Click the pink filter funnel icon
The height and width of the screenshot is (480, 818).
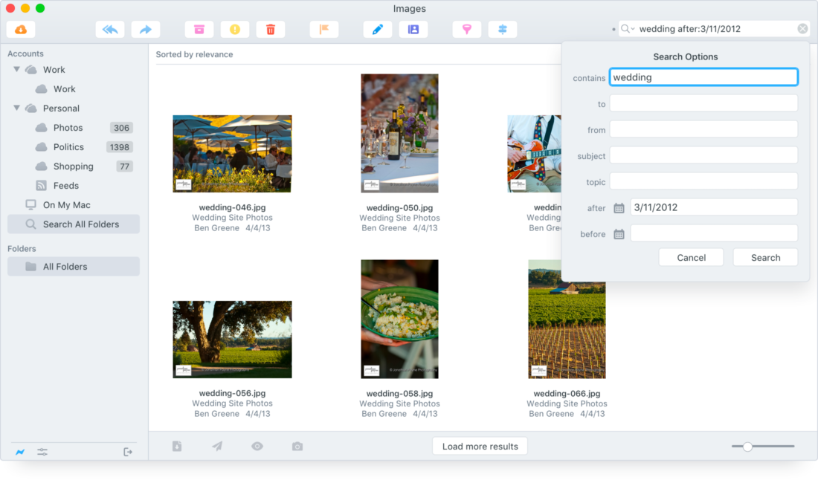[467, 29]
